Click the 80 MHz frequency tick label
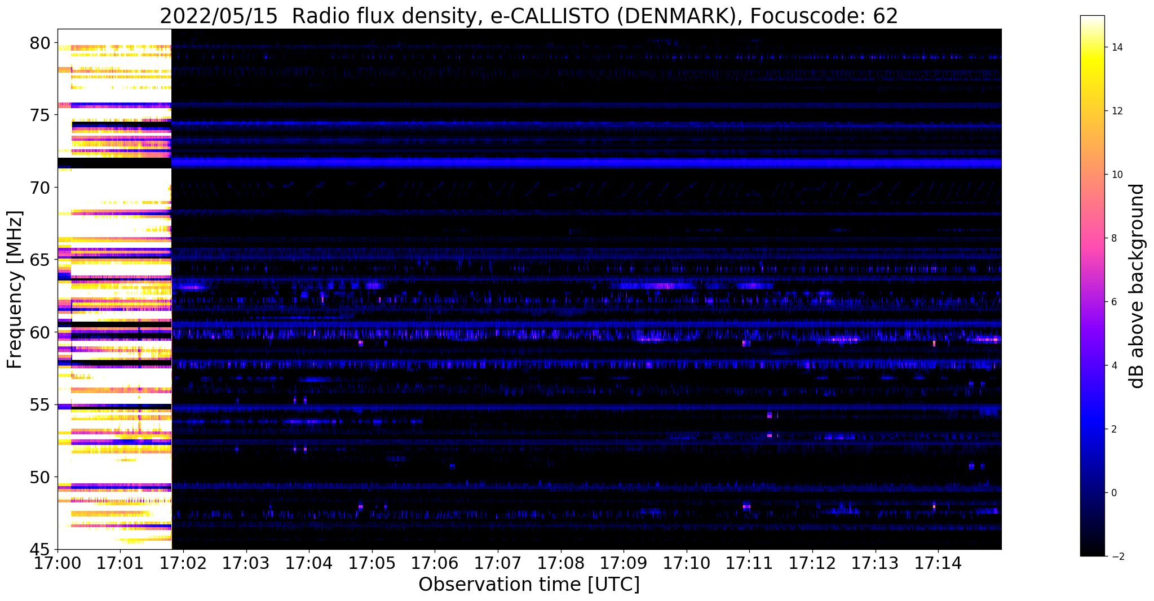The image size is (1154, 601). pos(41,43)
